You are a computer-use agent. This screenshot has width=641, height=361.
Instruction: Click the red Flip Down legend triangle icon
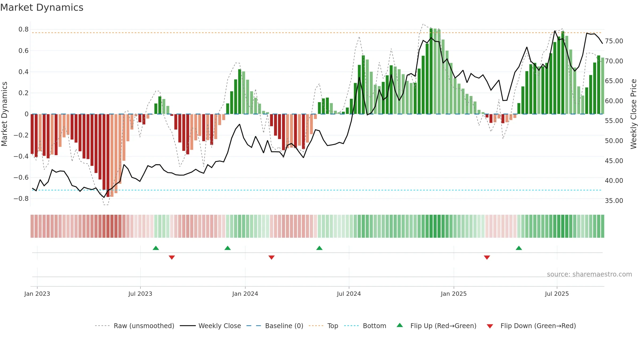(490, 326)
